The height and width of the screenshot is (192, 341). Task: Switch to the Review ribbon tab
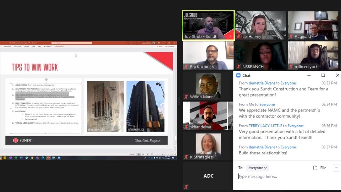pyautogui.click(x=26, y=46)
